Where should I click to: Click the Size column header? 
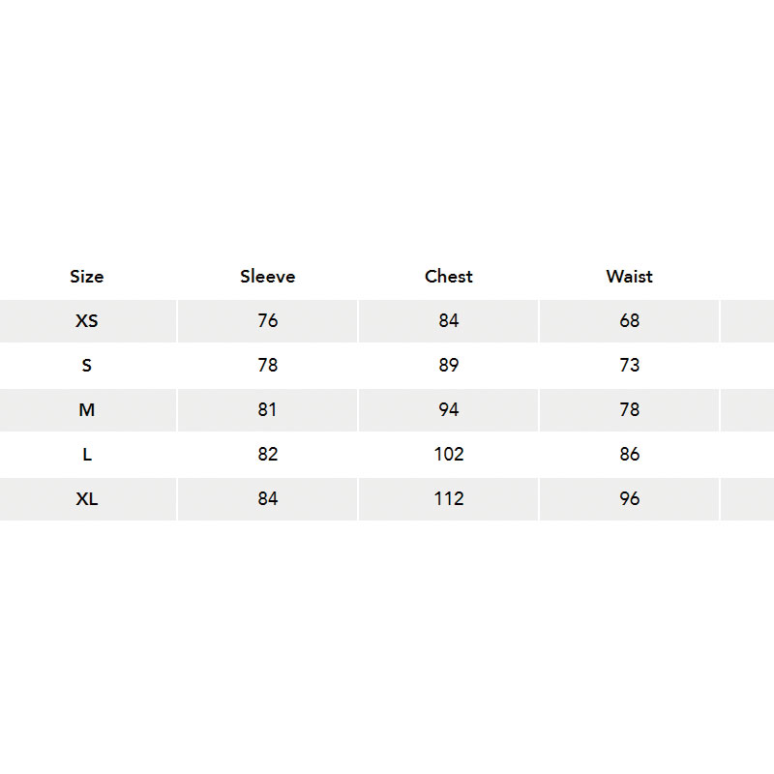(x=87, y=277)
